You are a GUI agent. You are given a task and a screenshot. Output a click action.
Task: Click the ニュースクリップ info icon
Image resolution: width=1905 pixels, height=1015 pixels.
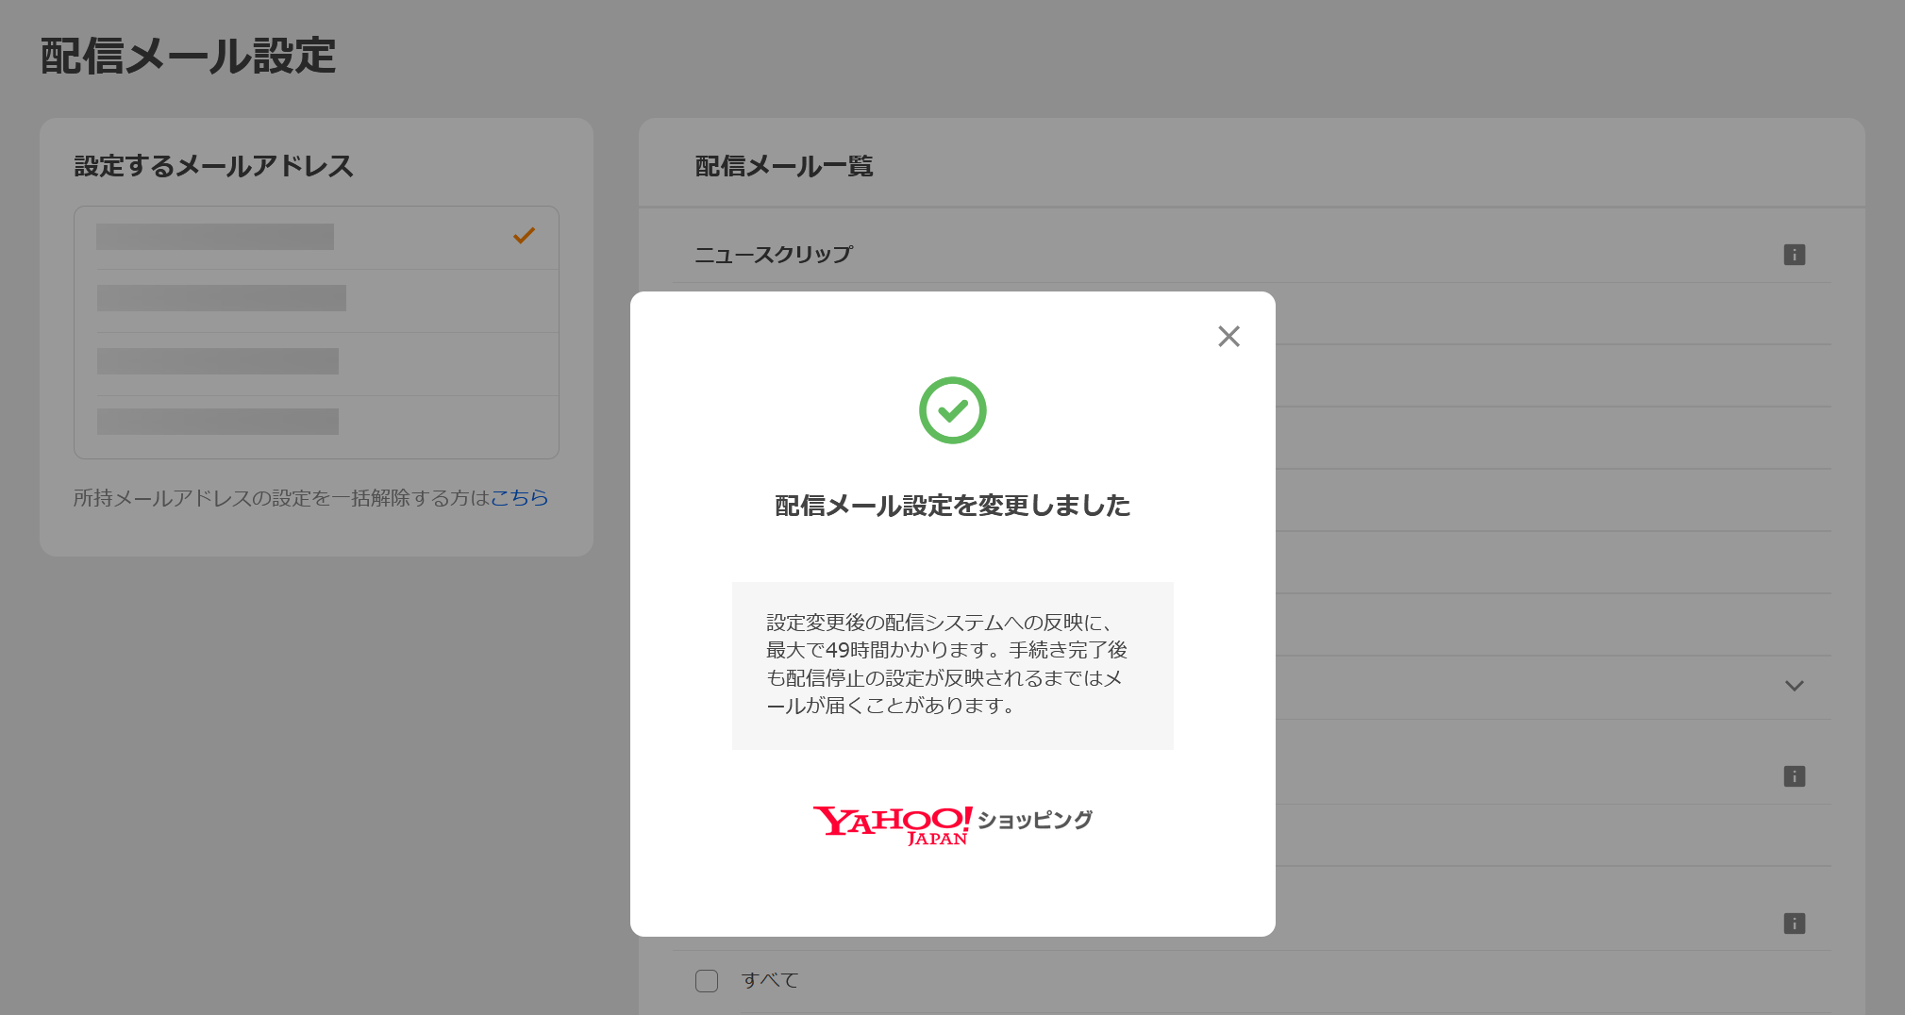pos(1795,255)
